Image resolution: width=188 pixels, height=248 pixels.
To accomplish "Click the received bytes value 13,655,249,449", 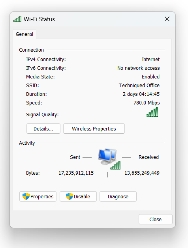I will pyautogui.click(x=142, y=173).
